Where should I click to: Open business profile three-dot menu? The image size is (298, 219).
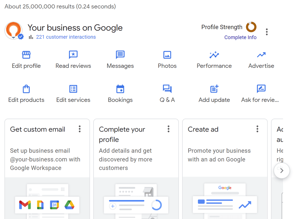point(267,32)
